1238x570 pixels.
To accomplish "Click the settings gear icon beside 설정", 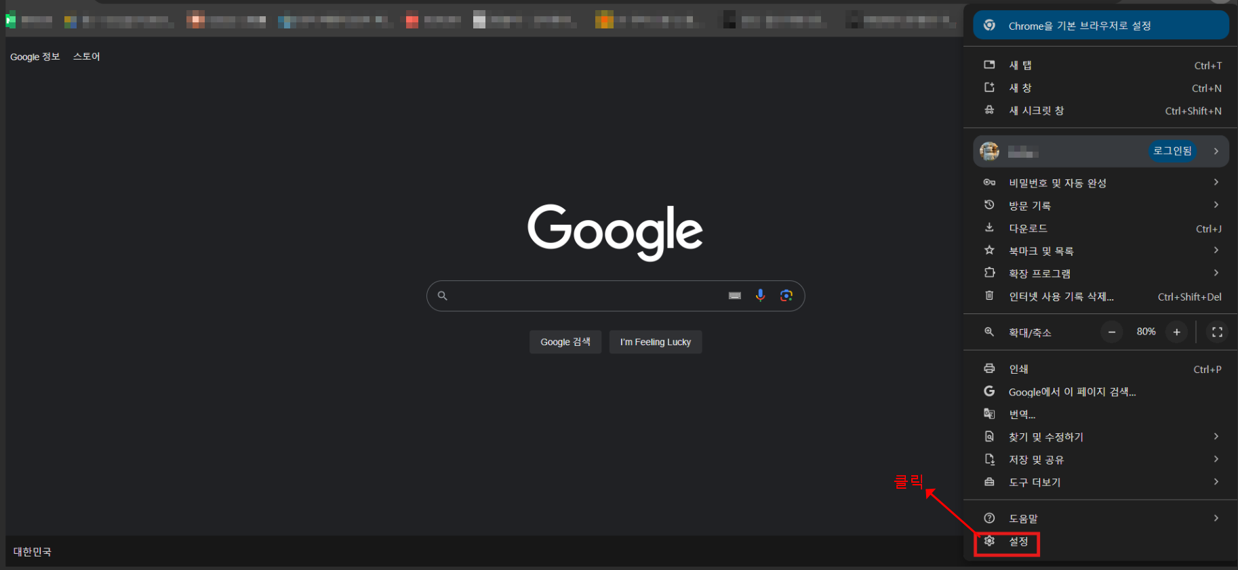I will point(989,541).
